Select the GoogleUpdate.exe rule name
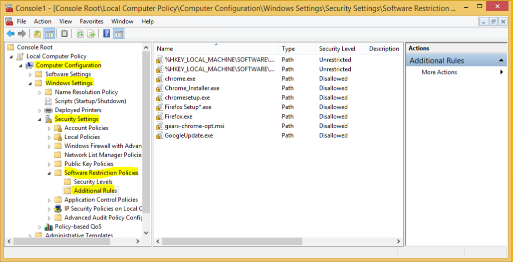The width and height of the screenshot is (513, 262). tap(189, 135)
